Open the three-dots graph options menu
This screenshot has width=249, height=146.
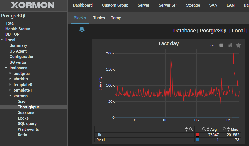click(212, 45)
